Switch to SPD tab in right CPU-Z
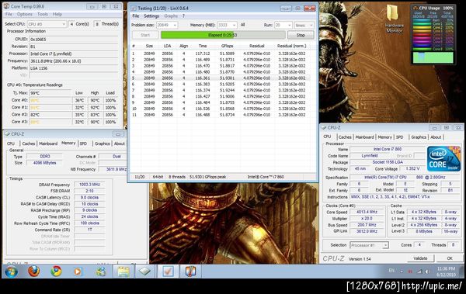Viewport: 466px width, 294px height. [400, 137]
